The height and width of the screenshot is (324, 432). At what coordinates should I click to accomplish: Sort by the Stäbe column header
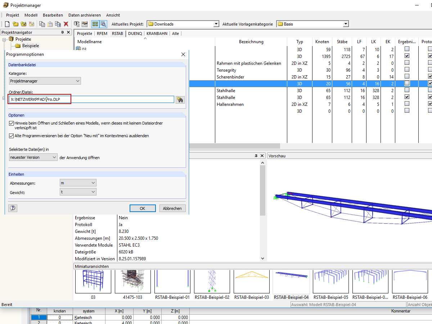342,42
